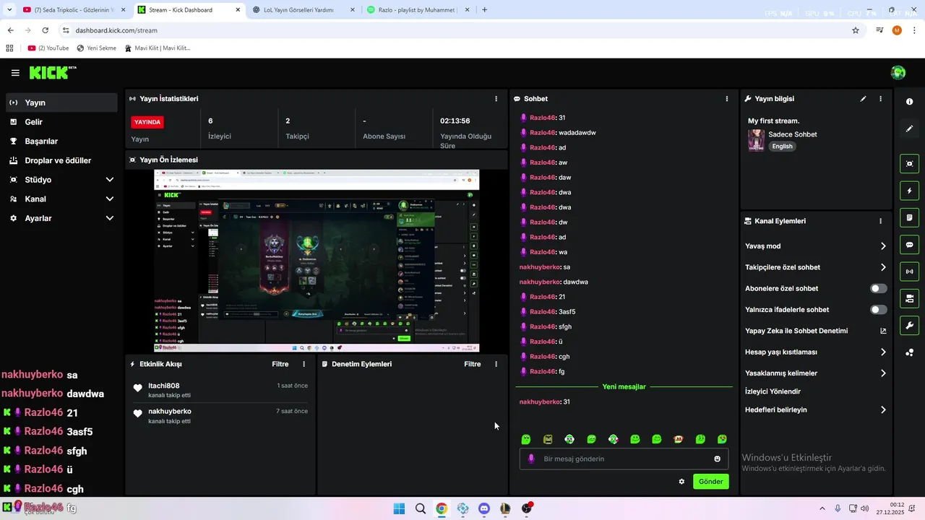925x520 pixels.
Task: Bookmark this page with star icon
Action: click(x=856, y=30)
